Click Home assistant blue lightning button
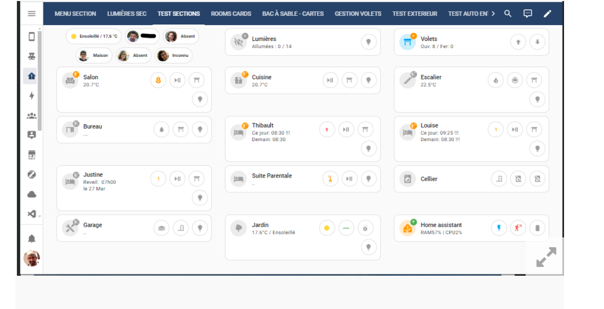Image resolution: width=604 pixels, height=309 pixels. coord(499,228)
